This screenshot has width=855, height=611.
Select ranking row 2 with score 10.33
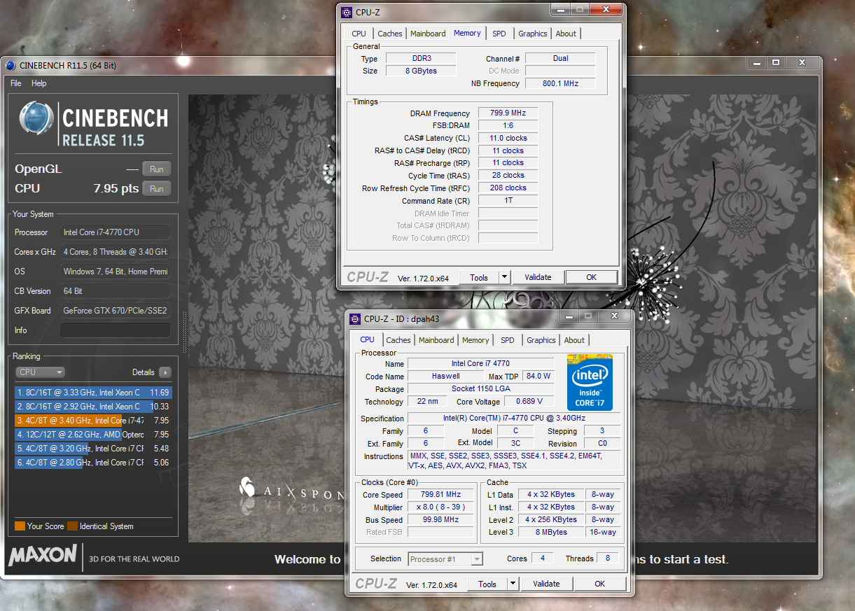pos(92,407)
